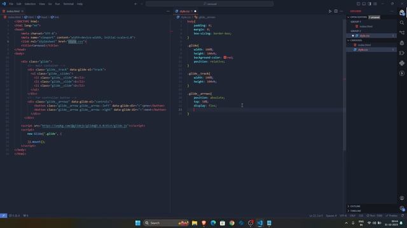Open the remote window indicator in status bar
Screen dimensions: 407x228
4,215
